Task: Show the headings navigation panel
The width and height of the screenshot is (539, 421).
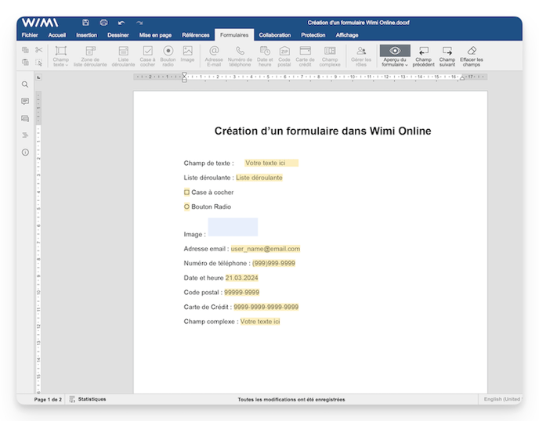Action: pos(25,135)
